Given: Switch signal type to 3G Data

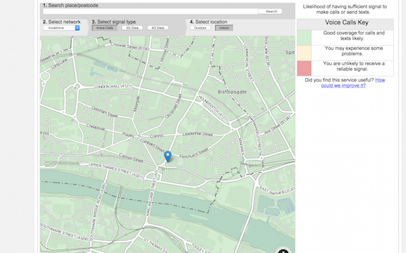Looking at the screenshot, I should (132, 28).
